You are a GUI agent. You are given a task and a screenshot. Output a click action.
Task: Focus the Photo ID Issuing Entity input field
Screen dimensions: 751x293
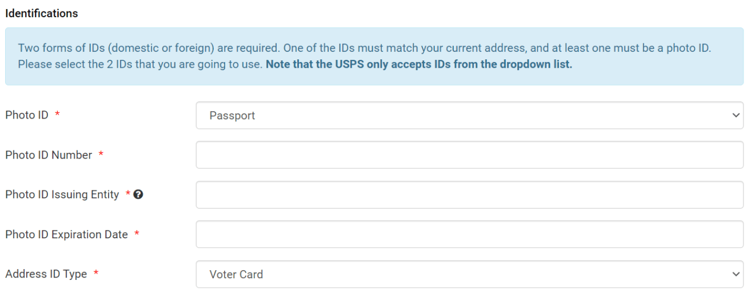(x=469, y=195)
